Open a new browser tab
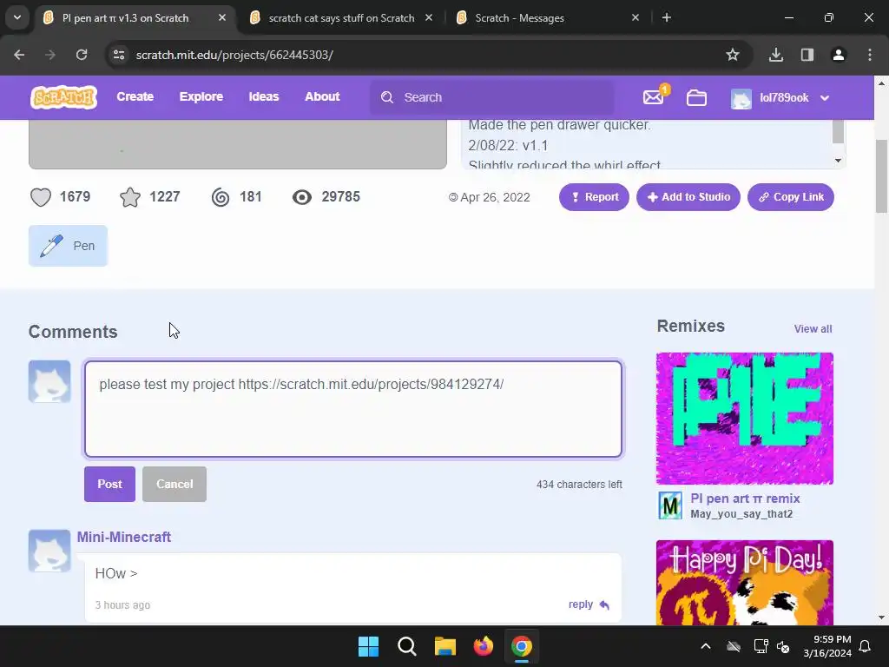The height and width of the screenshot is (667, 889). pyautogui.click(x=667, y=17)
